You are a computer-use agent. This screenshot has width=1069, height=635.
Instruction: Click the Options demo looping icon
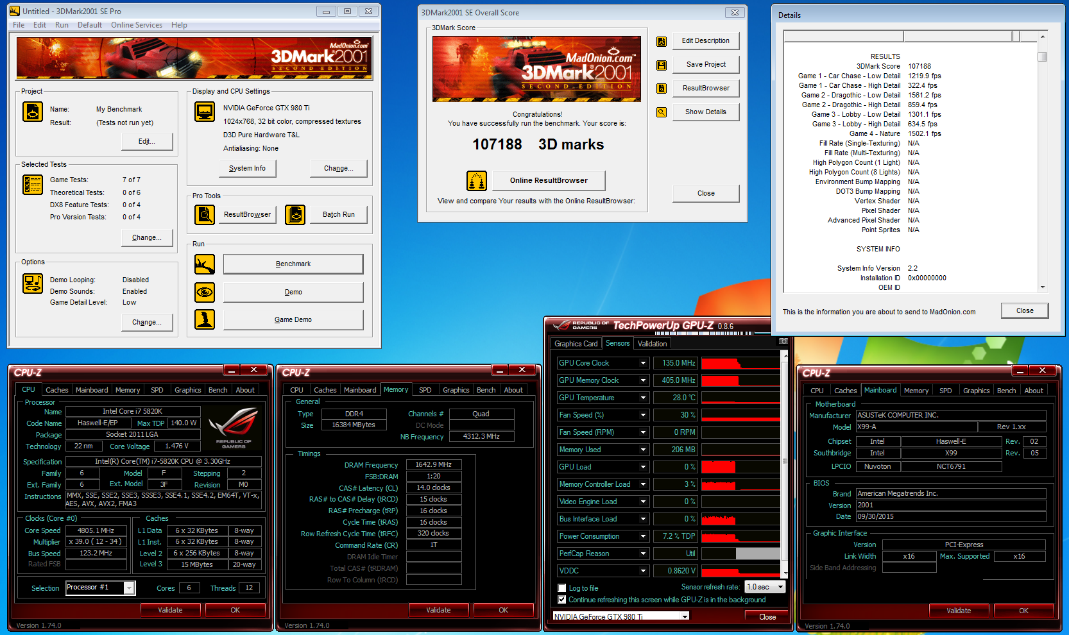[33, 284]
